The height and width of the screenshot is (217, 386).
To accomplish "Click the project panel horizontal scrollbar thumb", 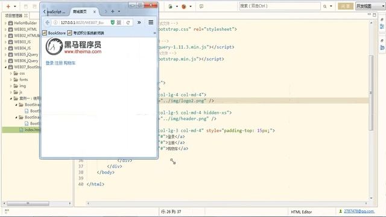I will pos(28,204).
